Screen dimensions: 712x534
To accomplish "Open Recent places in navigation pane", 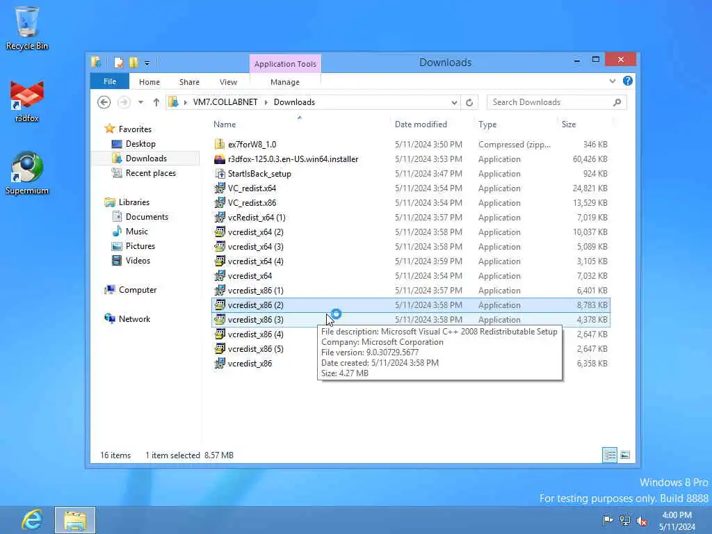I will click(150, 173).
